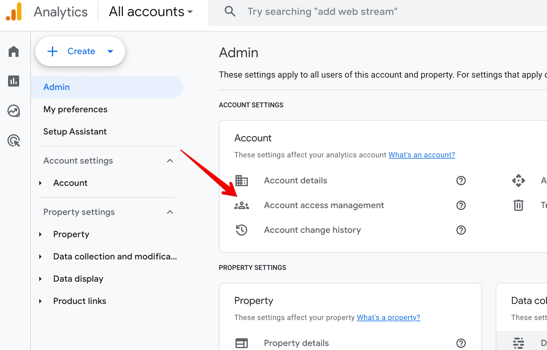Expand Data collection and modification item
The height and width of the screenshot is (350, 547).
point(40,257)
